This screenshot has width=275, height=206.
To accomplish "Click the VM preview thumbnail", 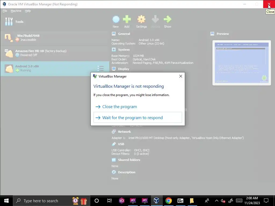I will pyautogui.click(x=241, y=63).
